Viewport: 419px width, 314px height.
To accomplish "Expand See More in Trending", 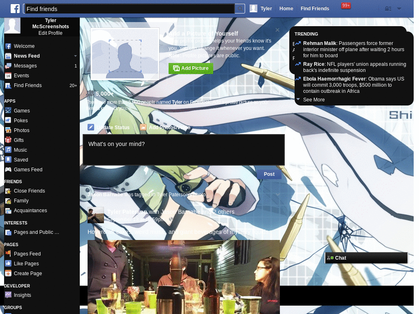I will tap(314, 100).
